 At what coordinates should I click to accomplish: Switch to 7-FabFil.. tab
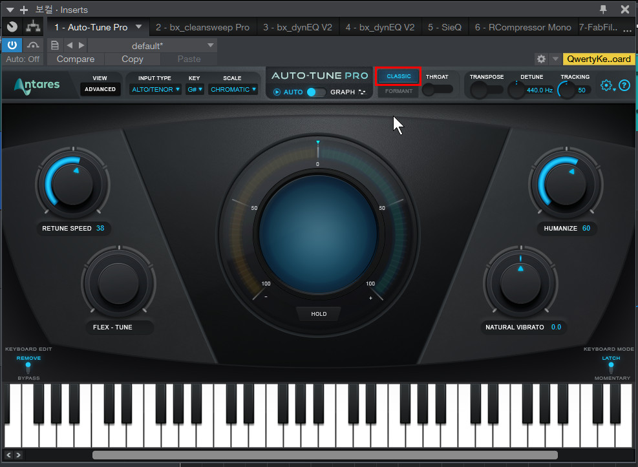point(598,27)
